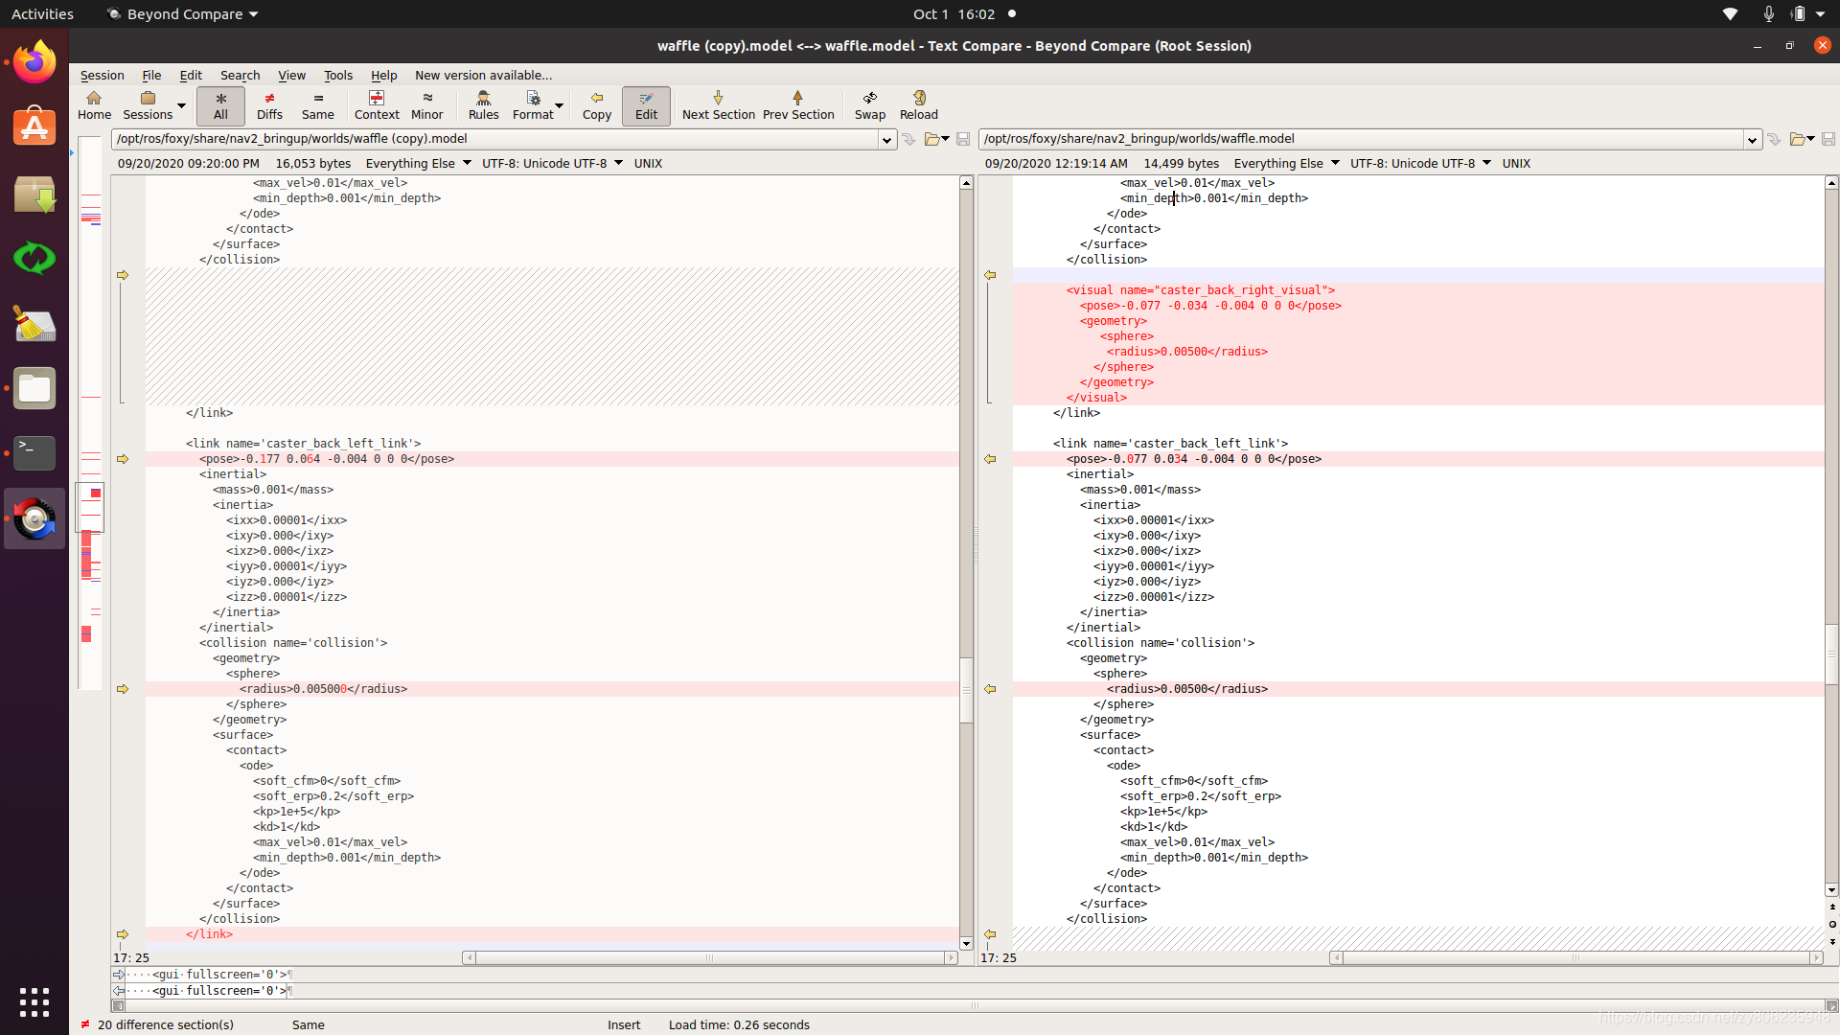The width and height of the screenshot is (1840, 1035).
Task: Click the Home toolbar icon
Action: [94, 105]
